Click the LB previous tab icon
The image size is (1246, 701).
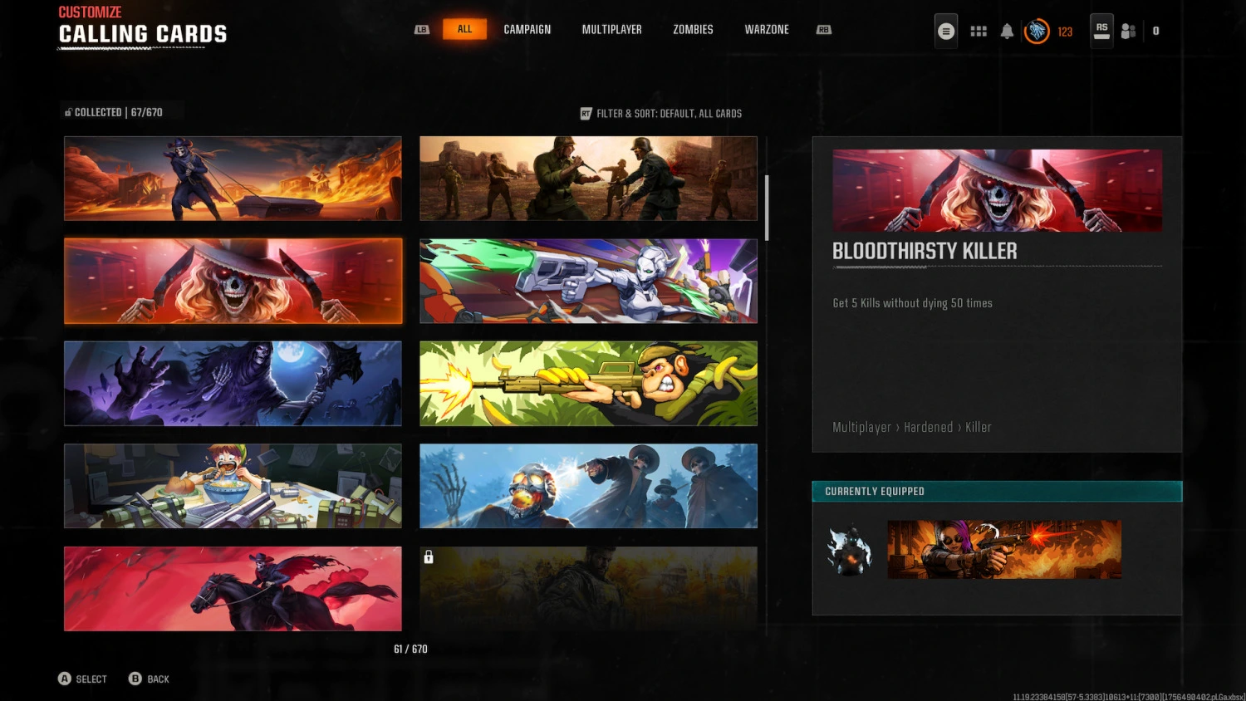coord(422,30)
